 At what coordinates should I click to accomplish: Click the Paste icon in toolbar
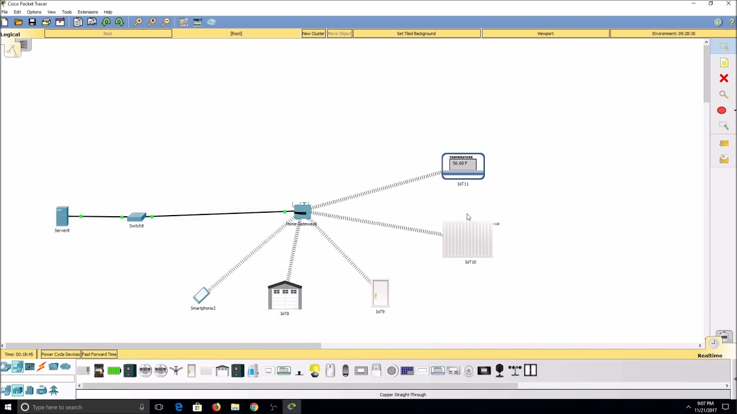pyautogui.click(x=92, y=22)
